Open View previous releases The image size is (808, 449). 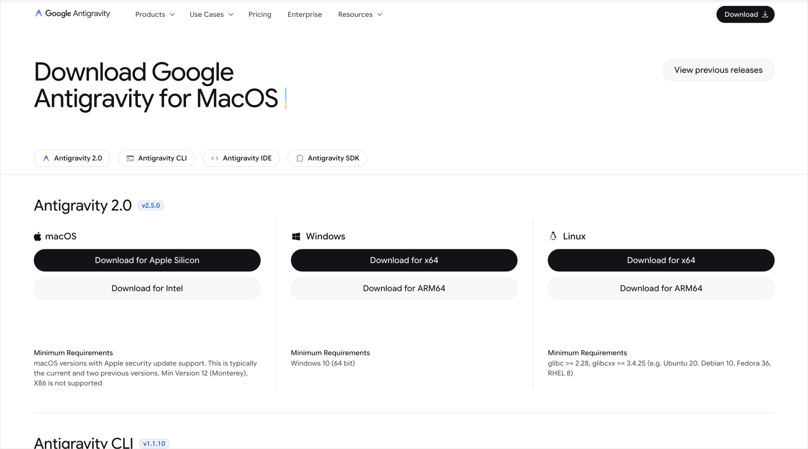tap(718, 70)
